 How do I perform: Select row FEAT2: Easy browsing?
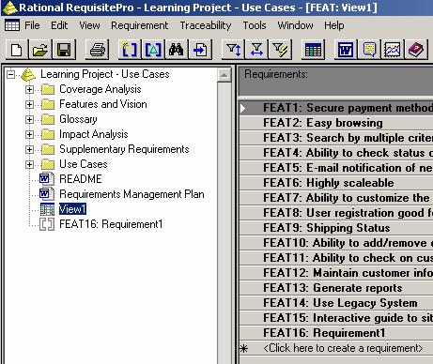pos(336,123)
